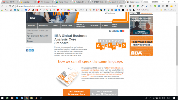Screen dimensions: 178x100
Task: Open the Other bookmarks folder
Action: [x=168, y=10]
